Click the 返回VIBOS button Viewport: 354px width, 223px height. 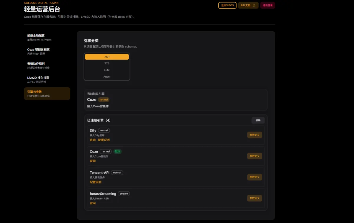point(227,5)
